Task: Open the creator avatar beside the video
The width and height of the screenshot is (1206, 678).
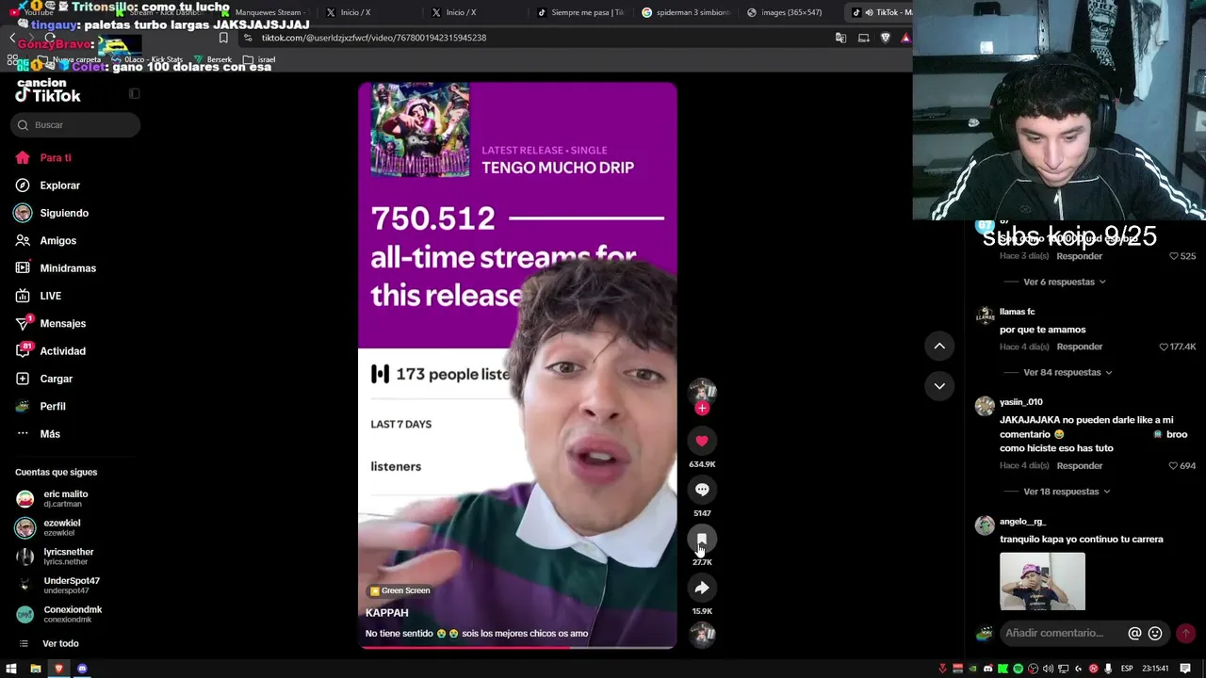Action: 702,390
